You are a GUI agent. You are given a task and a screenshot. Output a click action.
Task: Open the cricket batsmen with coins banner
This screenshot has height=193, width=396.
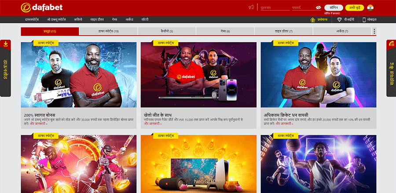click(x=79, y=164)
